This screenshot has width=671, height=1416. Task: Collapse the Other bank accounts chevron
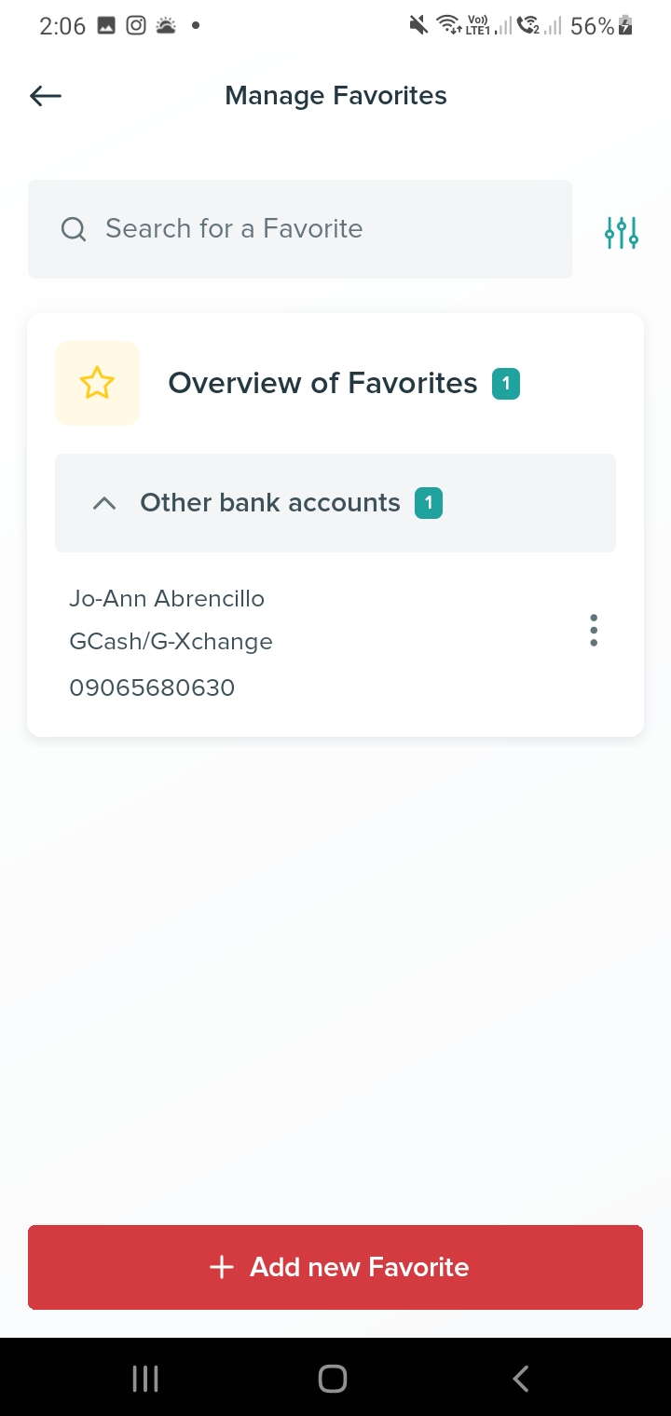coord(104,503)
